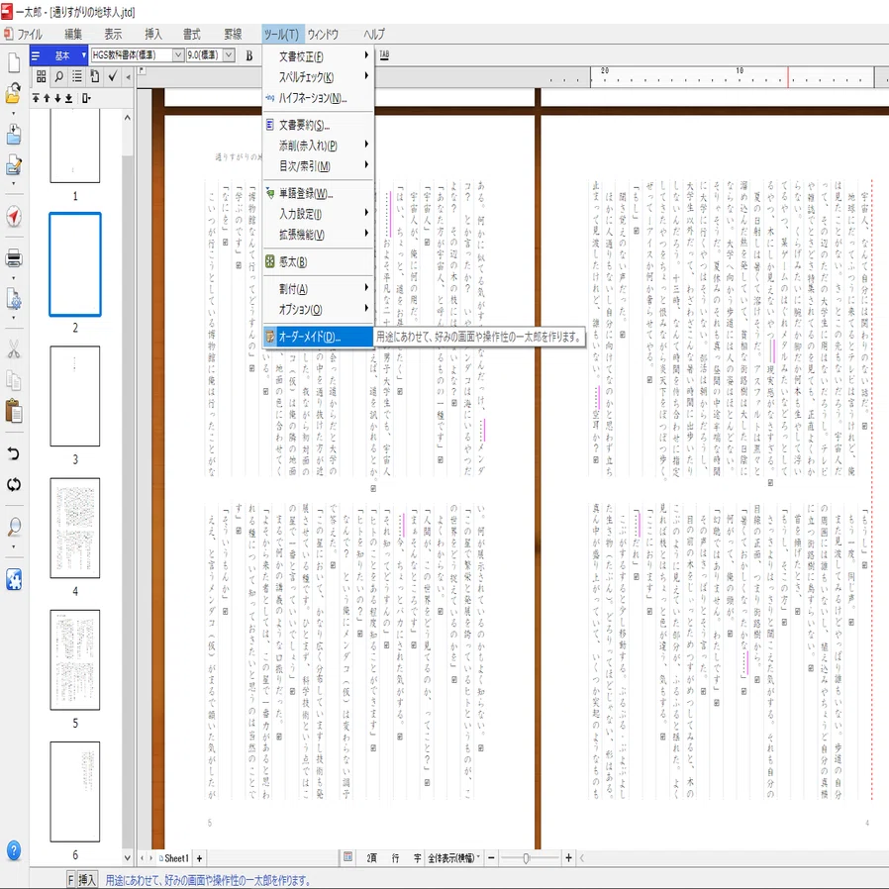889x889 pixels.
Task: Click the blue puzzle piece icon
Action: pos(14,579)
